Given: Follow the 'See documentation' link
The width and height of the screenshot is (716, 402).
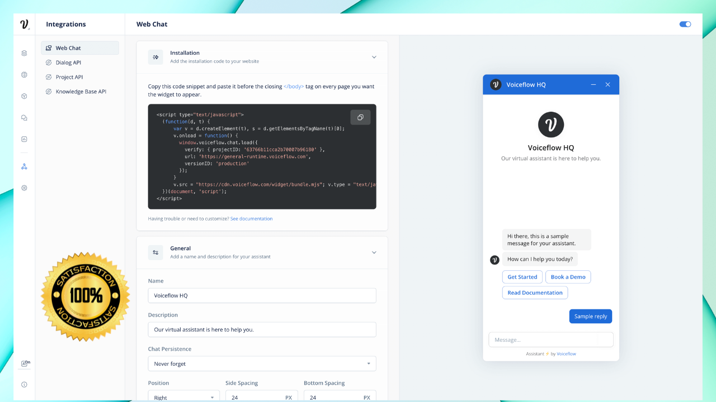Looking at the screenshot, I should tap(252, 219).
